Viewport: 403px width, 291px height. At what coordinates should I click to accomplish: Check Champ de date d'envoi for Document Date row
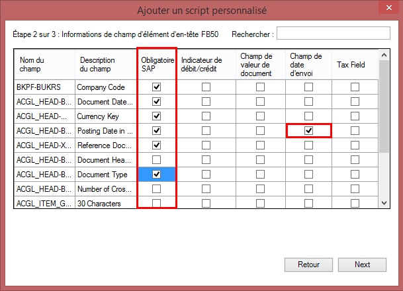[308, 102]
